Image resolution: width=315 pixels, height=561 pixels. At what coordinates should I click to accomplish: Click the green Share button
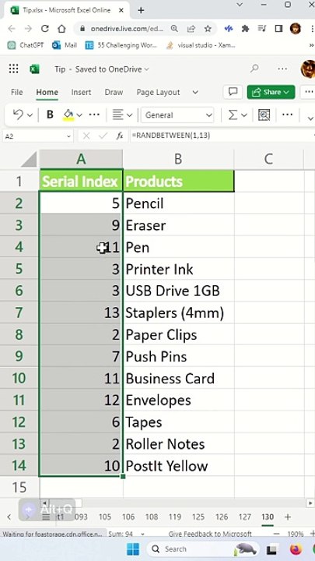point(271,92)
